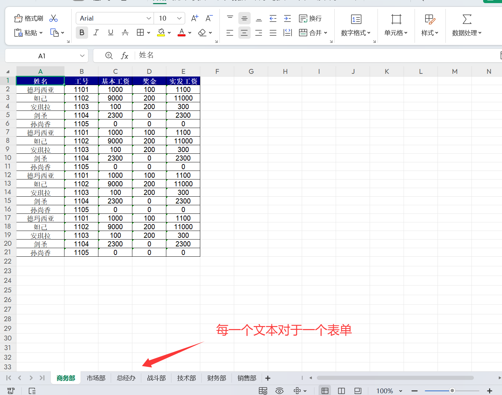This screenshot has width=502, height=395.
Task: Switch to the 技术部 sheet tab
Action: click(x=186, y=378)
